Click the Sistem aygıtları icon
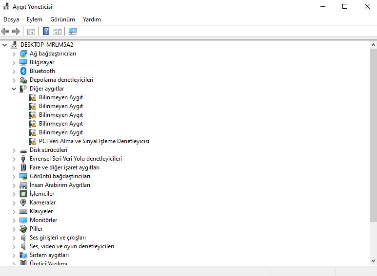Screen dimensions: 377x276 (x=23, y=255)
